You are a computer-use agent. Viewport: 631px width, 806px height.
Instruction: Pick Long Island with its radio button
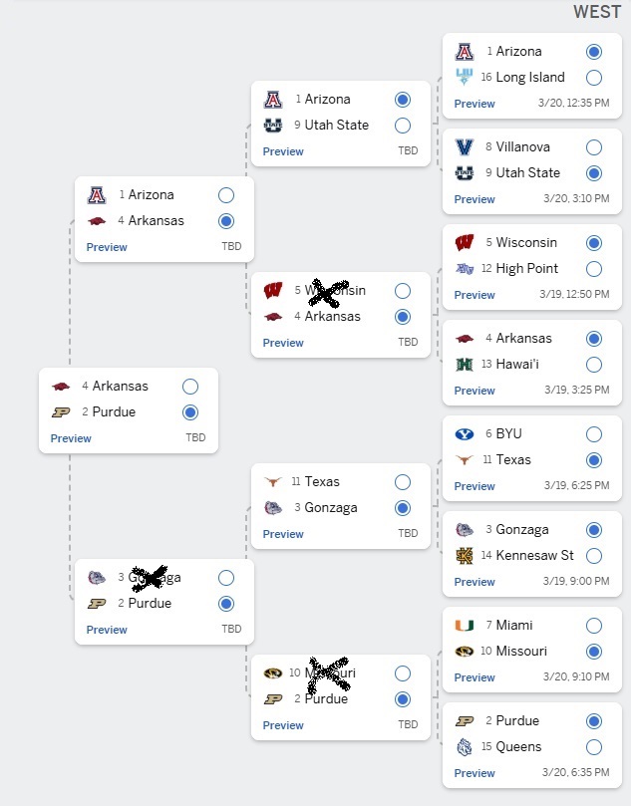click(x=594, y=77)
